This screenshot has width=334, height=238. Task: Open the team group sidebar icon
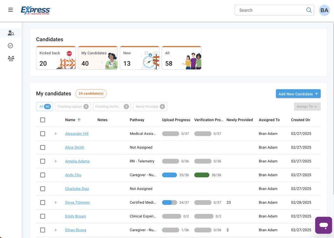click(11, 59)
